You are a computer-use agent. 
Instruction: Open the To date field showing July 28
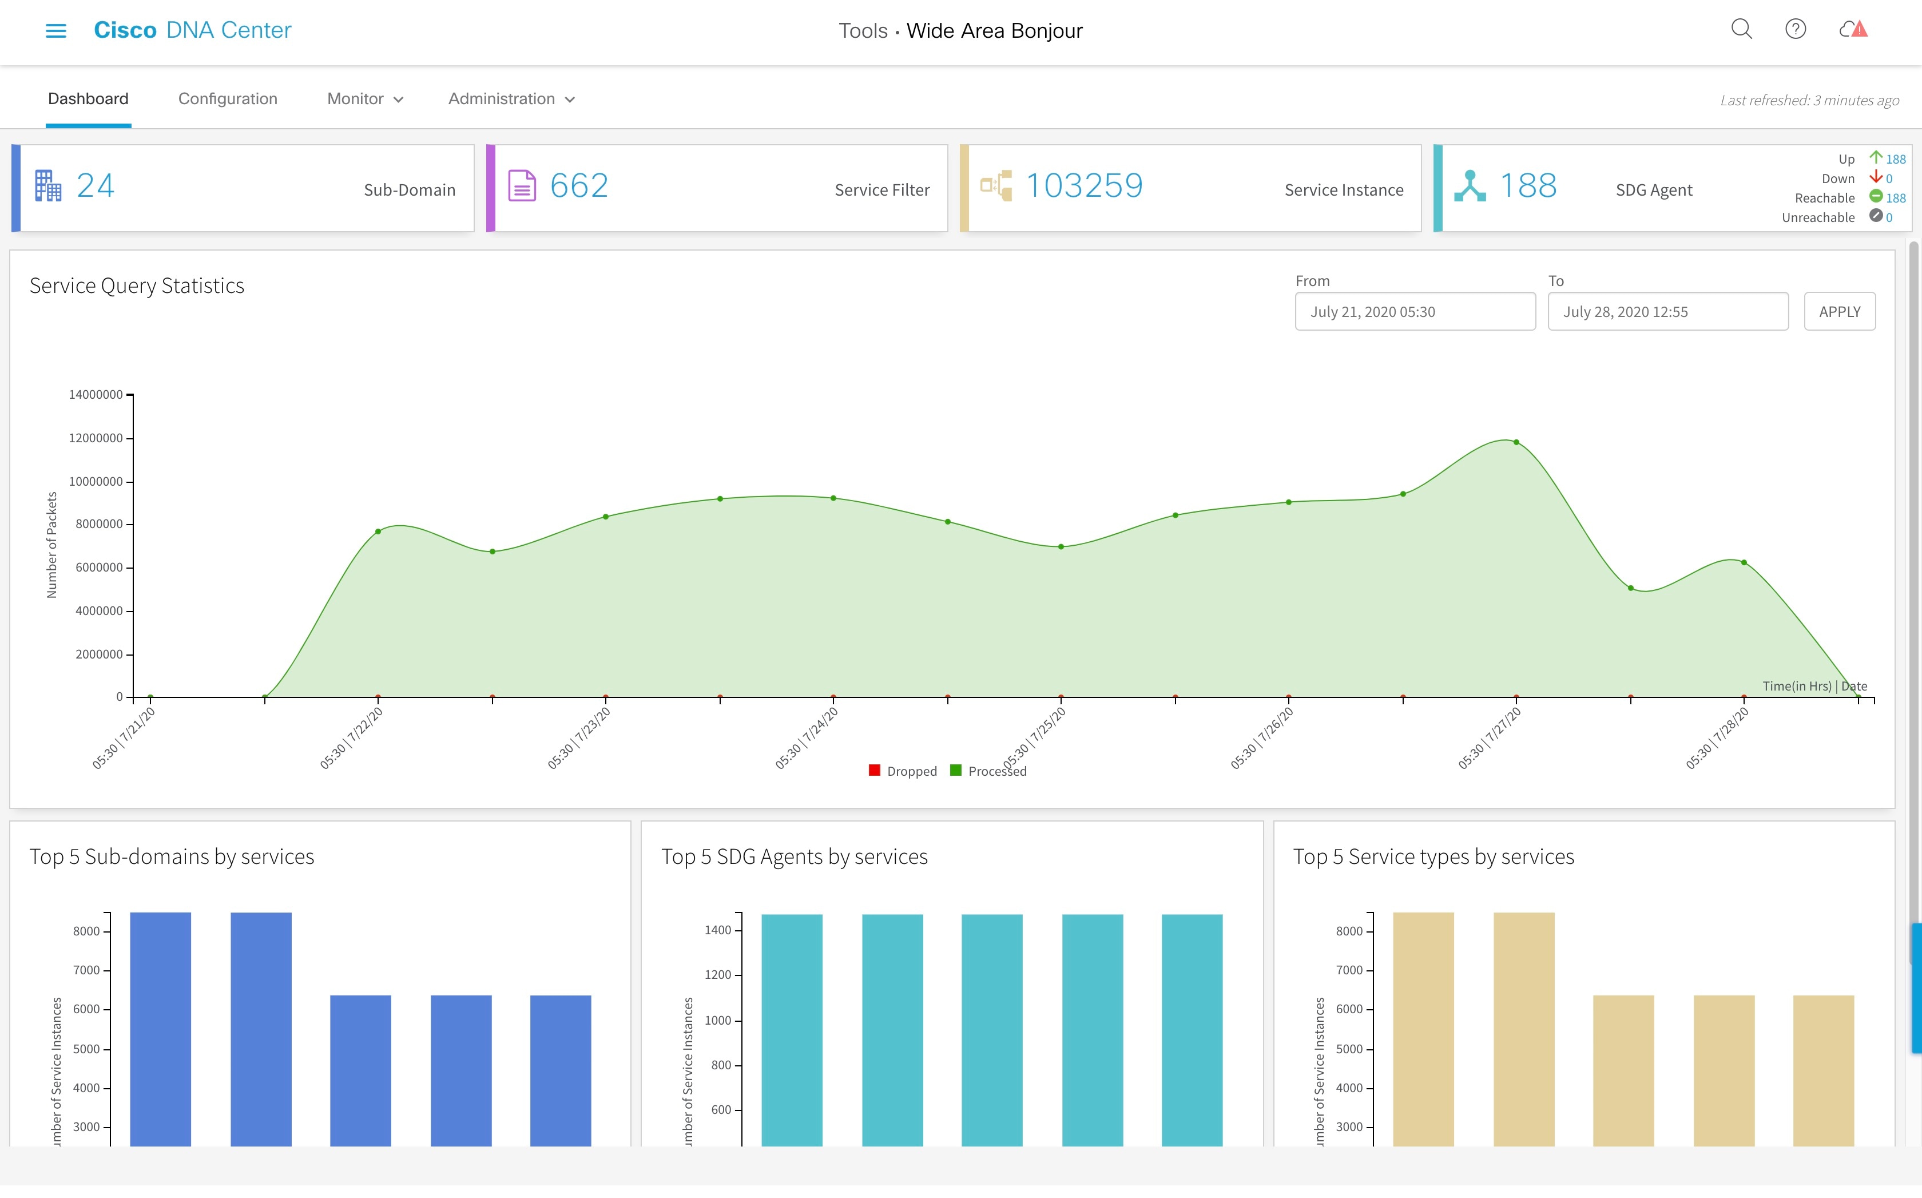pyautogui.click(x=1667, y=311)
